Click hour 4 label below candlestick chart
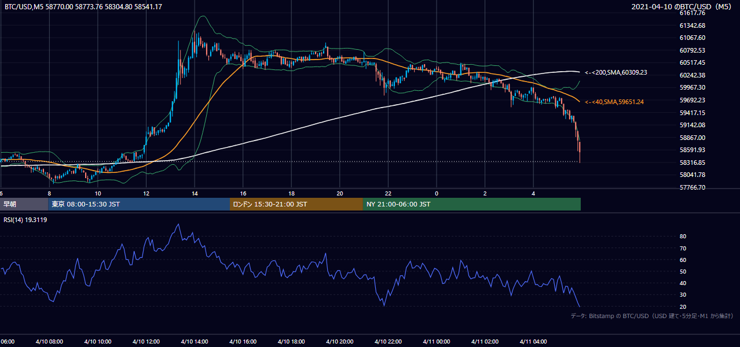Viewport: 740px width, 347px height. pos(534,193)
